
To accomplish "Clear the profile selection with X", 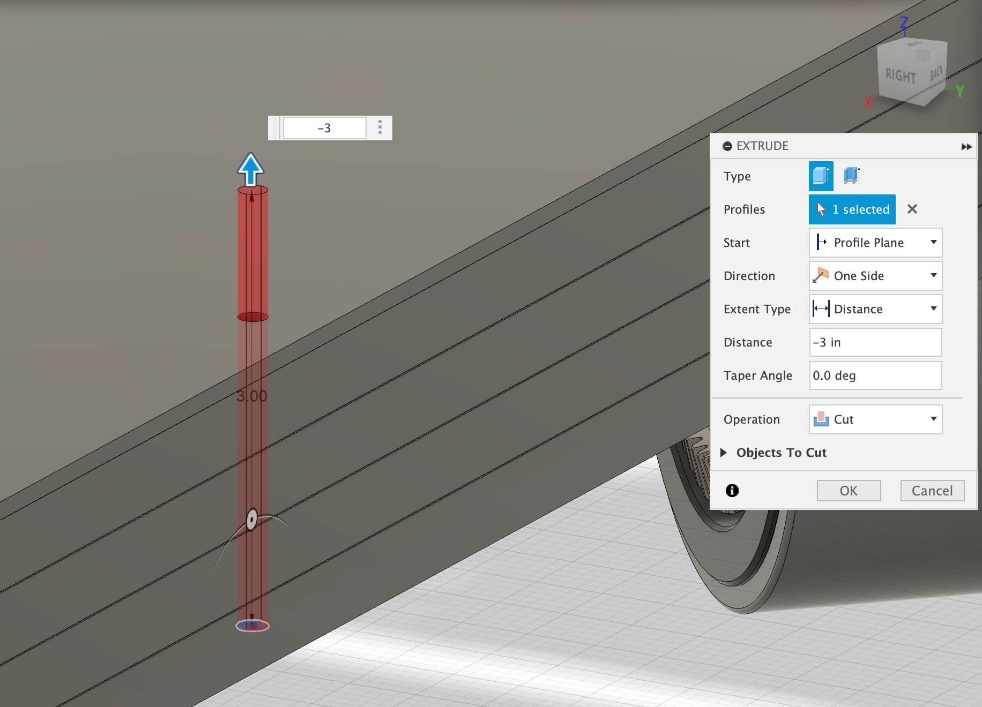I will tap(912, 209).
